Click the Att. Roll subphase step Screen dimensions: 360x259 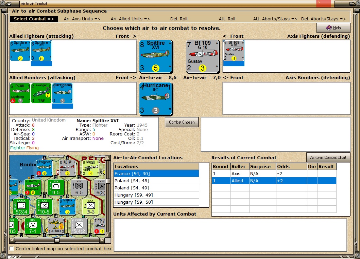click(227, 19)
